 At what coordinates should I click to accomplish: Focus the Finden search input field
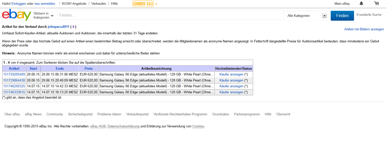click(x=170, y=15)
